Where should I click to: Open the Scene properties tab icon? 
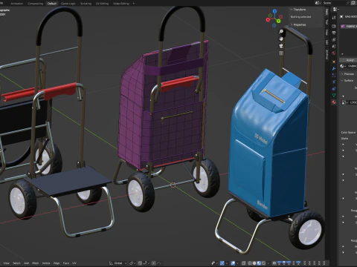tap(334, 46)
